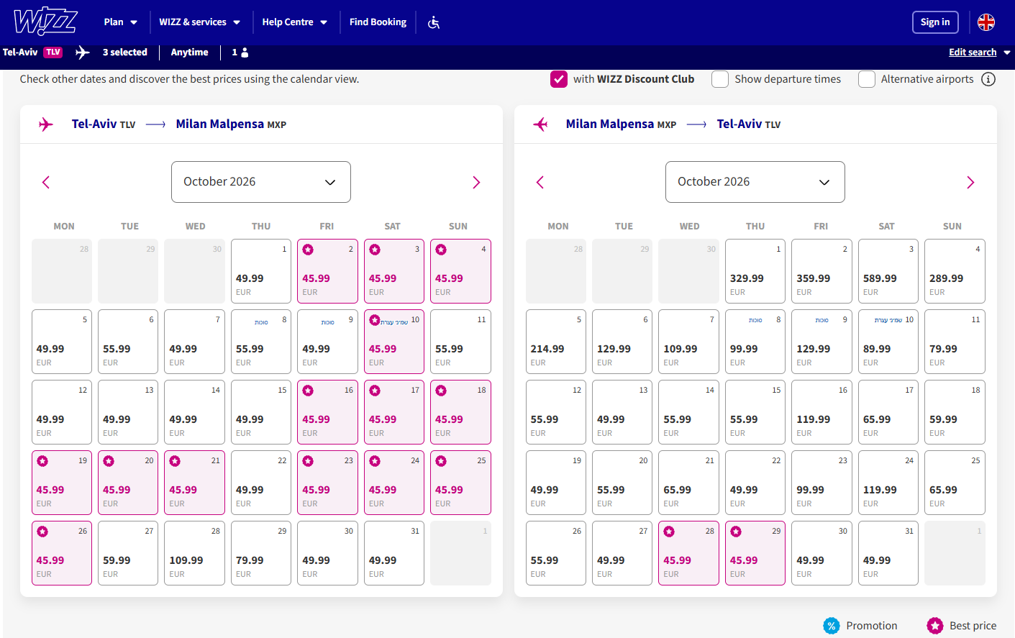
Task: Select return October 7 fare 109.99
Action: click(x=688, y=342)
